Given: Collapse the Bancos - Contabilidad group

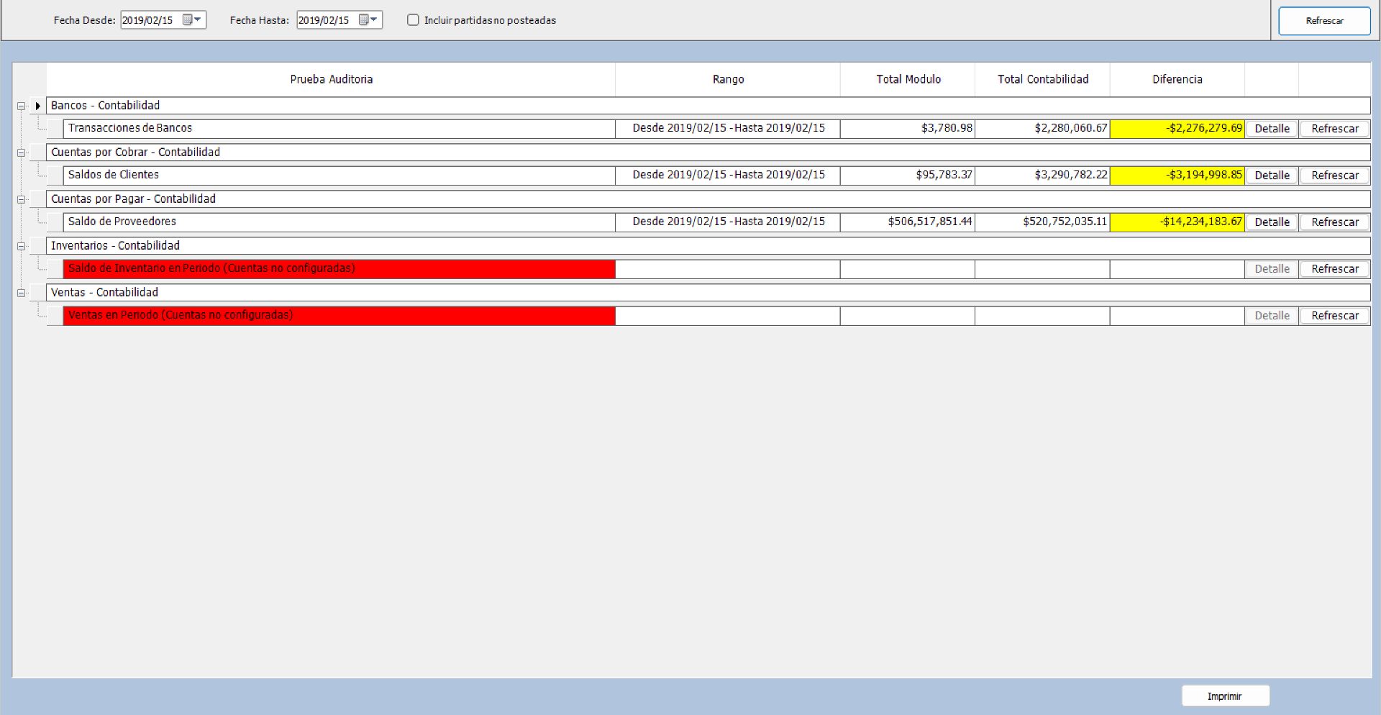Looking at the screenshot, I should coord(21,106).
